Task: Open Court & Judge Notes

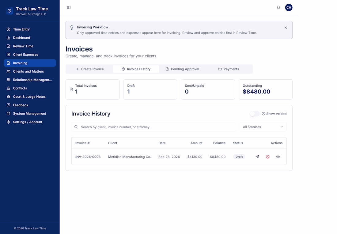Action: coord(30,97)
